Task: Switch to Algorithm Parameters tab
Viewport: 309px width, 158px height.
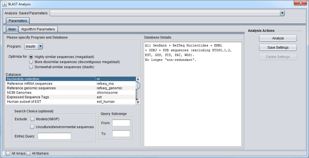Action: coord(38,29)
